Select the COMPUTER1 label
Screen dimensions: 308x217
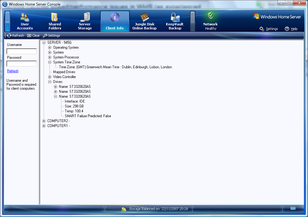[59, 126]
